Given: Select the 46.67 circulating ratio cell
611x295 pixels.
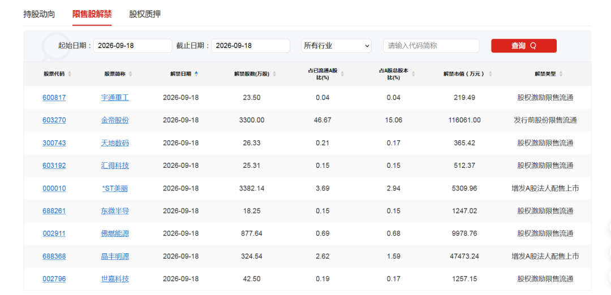Looking at the screenshot, I should tap(322, 120).
